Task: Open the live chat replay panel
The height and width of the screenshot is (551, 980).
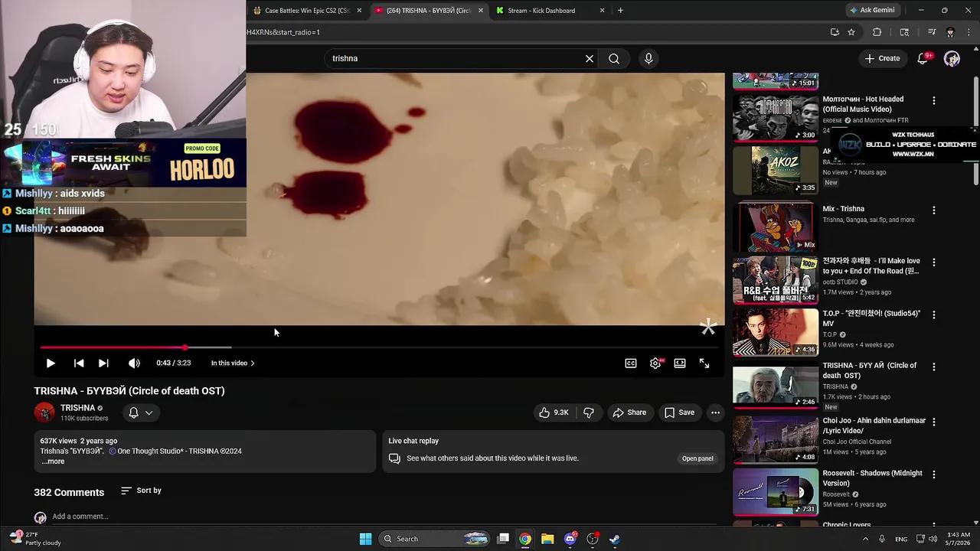Action: coord(697,458)
